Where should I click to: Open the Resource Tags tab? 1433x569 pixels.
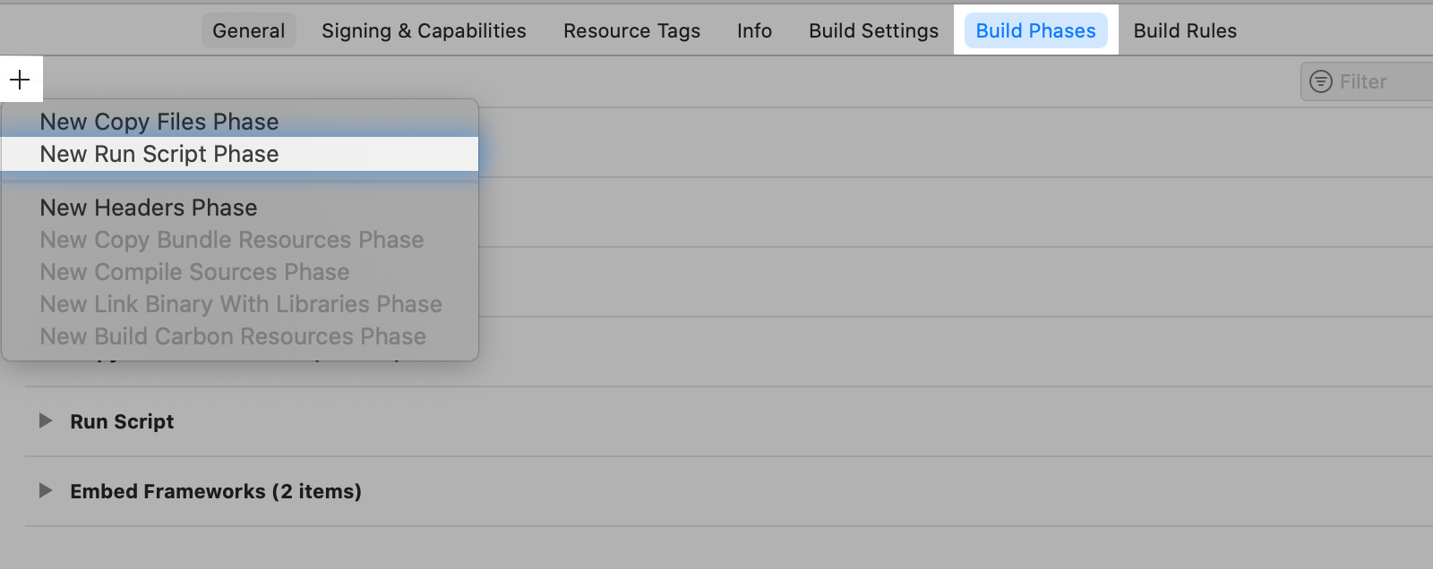631,30
